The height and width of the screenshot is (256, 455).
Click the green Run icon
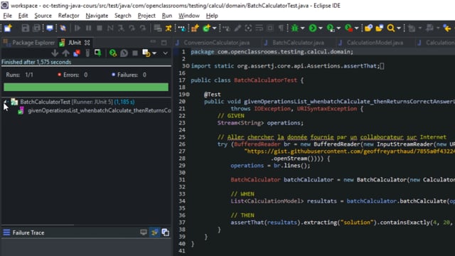(x=313, y=28)
